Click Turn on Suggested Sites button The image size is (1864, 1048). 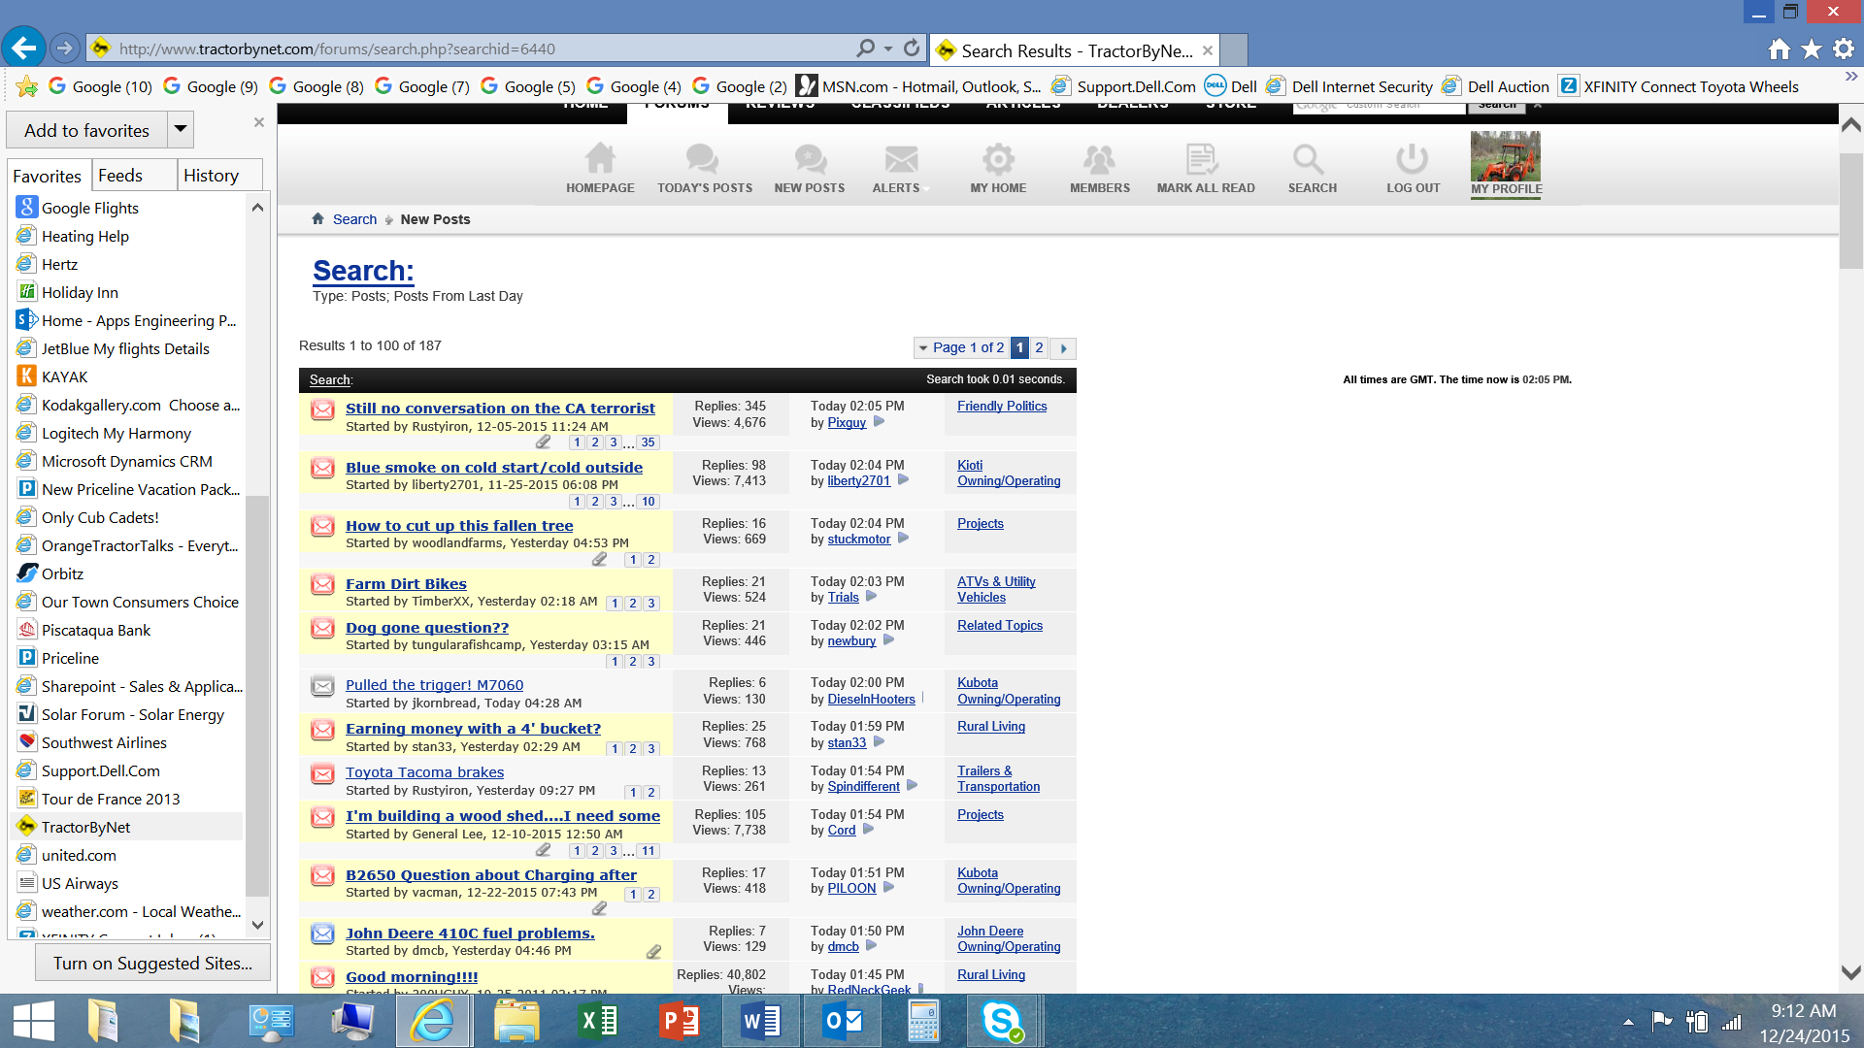point(152,964)
